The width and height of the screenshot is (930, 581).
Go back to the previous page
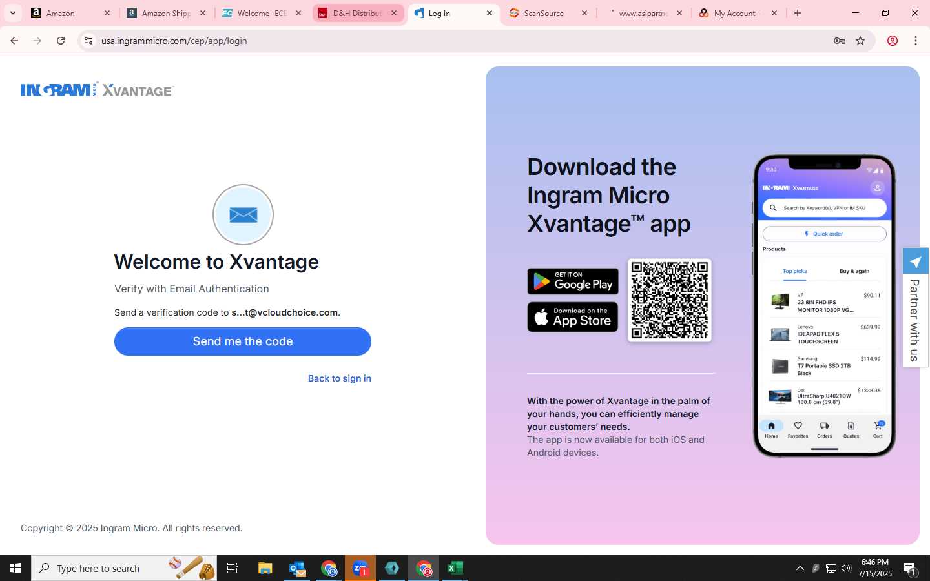pyautogui.click(x=14, y=41)
